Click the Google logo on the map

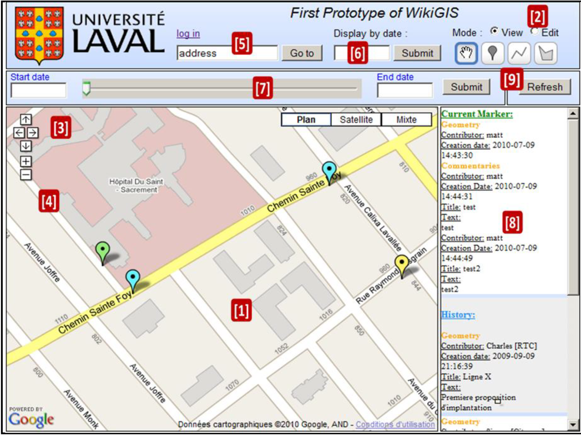[31, 419]
